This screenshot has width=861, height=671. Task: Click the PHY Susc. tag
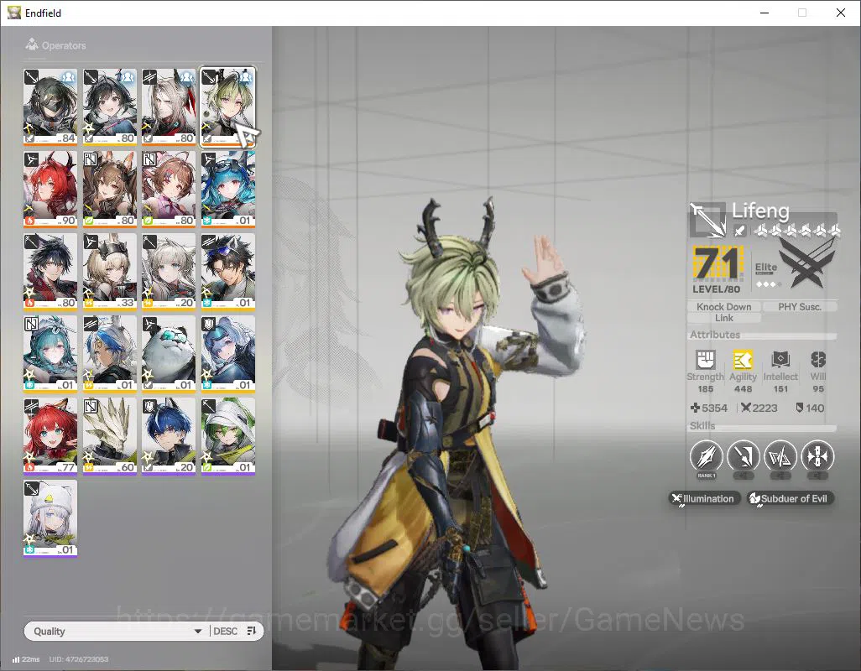(x=800, y=307)
